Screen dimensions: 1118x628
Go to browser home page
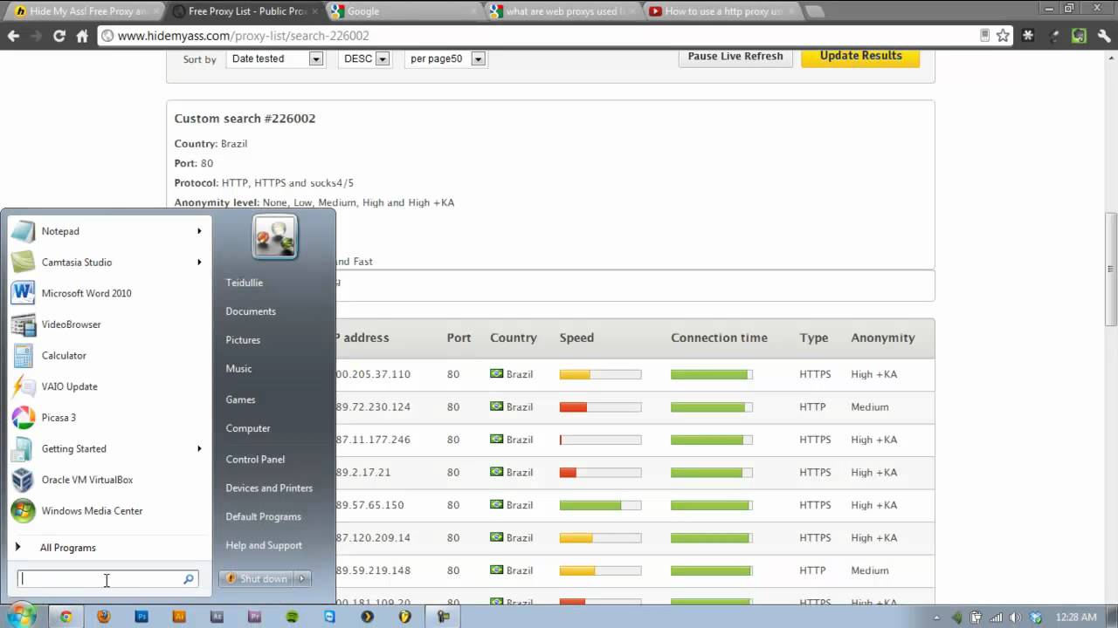82,36
